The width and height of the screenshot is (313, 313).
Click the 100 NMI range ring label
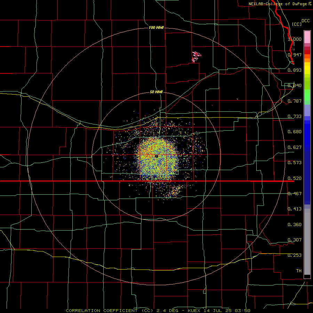(x=156, y=27)
